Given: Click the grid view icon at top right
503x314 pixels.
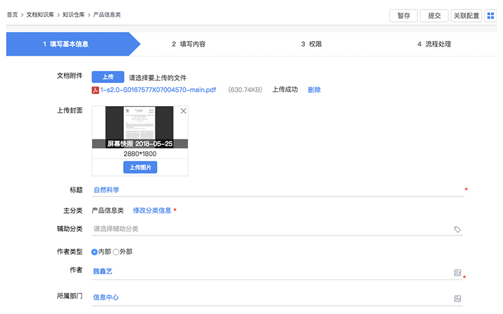Looking at the screenshot, I should [490, 16].
